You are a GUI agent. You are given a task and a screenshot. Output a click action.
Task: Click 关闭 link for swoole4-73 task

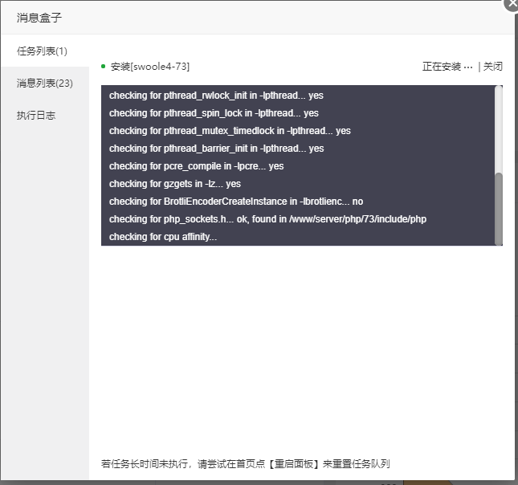(x=492, y=67)
